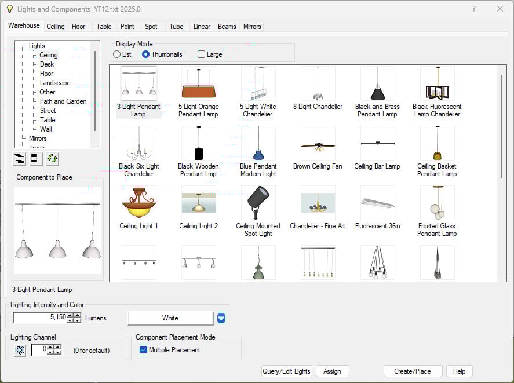The height and width of the screenshot is (383, 514).
Task: Enable the Large thumbnails checkbox
Action: click(x=201, y=54)
